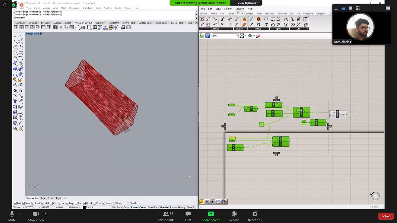This screenshot has height=223, width=397.
Task: Open the View Options dropdown in Zoom
Action: tap(247, 3)
